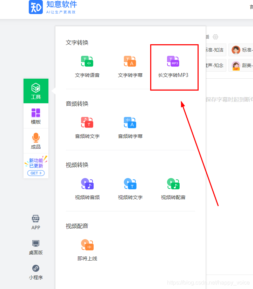Open the 视频转音频 tool
The width and height of the screenshot is (253, 289).
(x=87, y=189)
